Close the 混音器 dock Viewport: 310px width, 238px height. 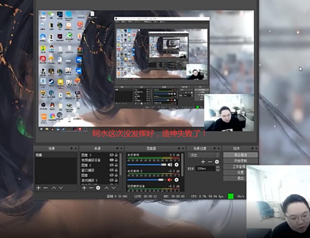(x=183, y=148)
